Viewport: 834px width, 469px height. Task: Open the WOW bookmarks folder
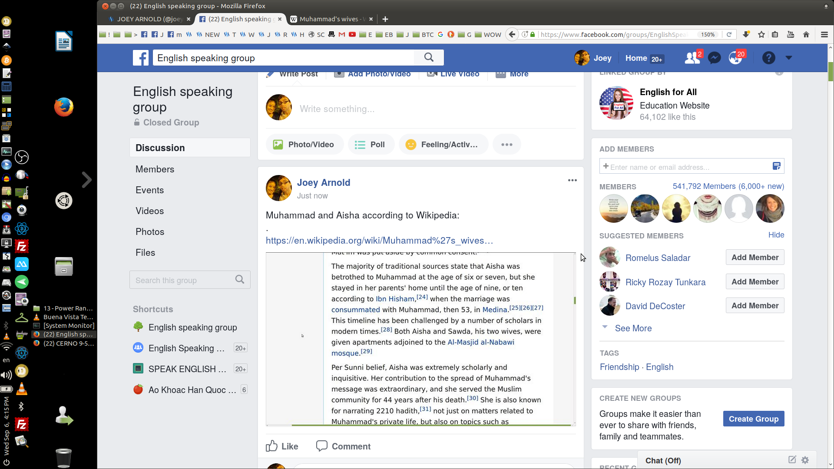click(x=488, y=34)
